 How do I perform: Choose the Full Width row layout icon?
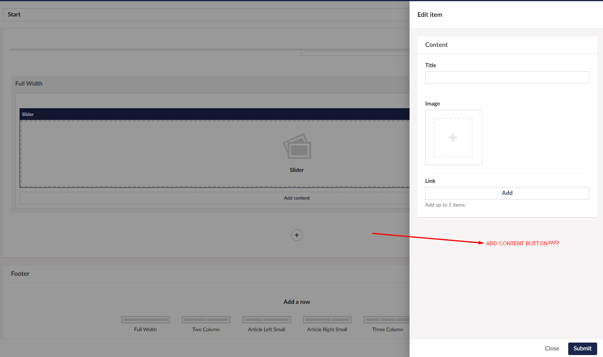point(145,320)
